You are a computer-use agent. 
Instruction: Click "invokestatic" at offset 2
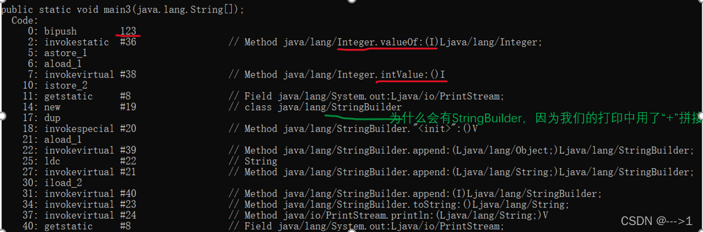[x=76, y=42]
